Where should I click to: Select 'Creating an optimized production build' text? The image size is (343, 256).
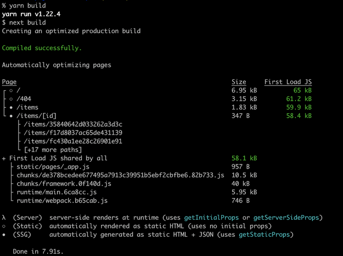coord(71,31)
